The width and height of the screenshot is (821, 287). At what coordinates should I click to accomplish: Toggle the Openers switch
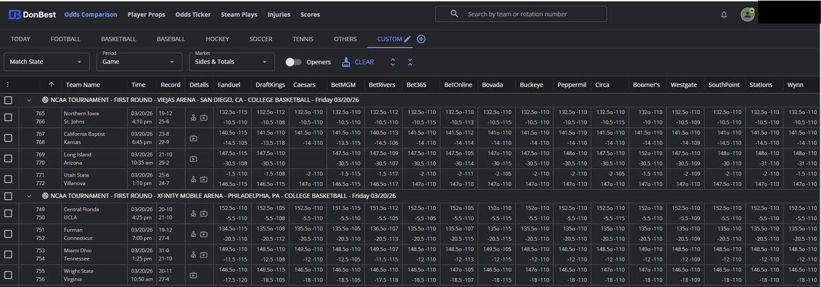click(294, 62)
